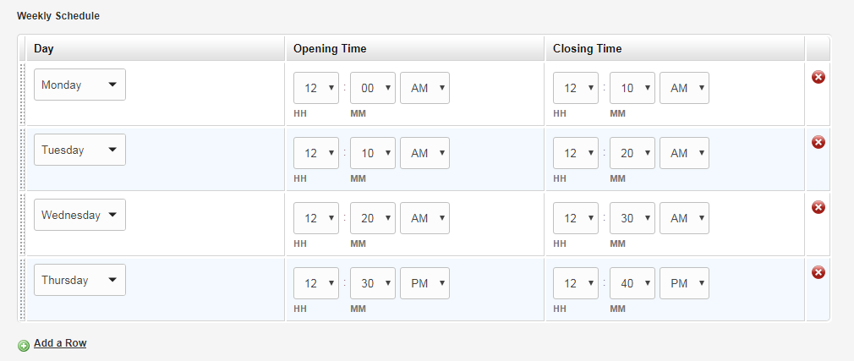Remove the Thursday row using red X
Screen dimensions: 854x361
[x=818, y=272]
